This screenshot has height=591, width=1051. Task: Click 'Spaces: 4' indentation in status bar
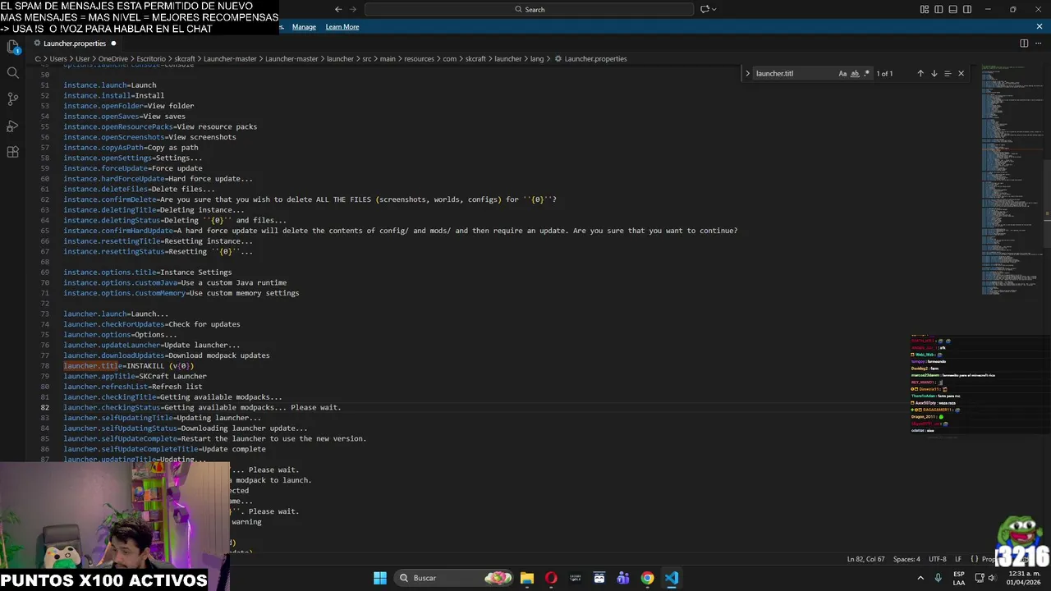coord(906,559)
